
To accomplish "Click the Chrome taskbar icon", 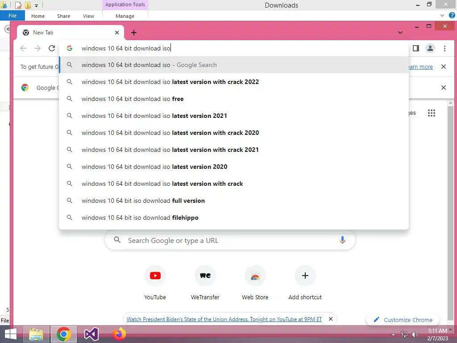I will pos(64,334).
